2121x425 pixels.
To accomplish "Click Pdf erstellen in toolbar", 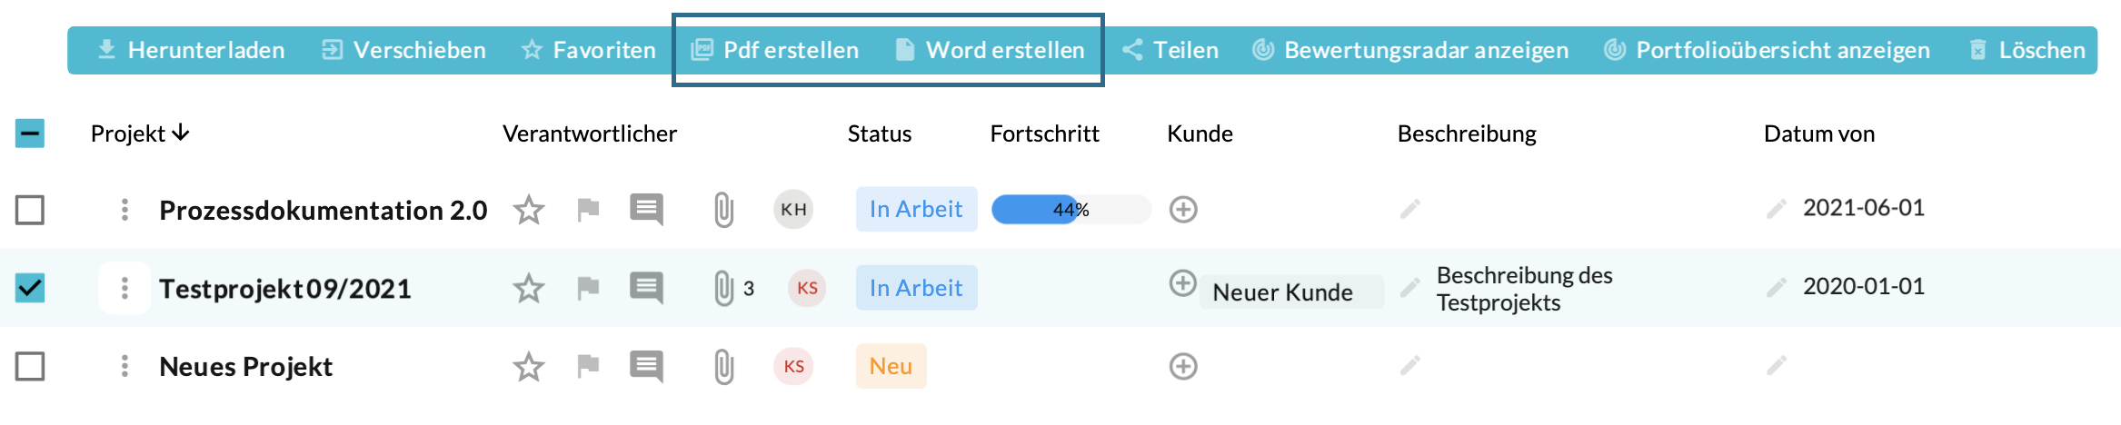I will [775, 50].
